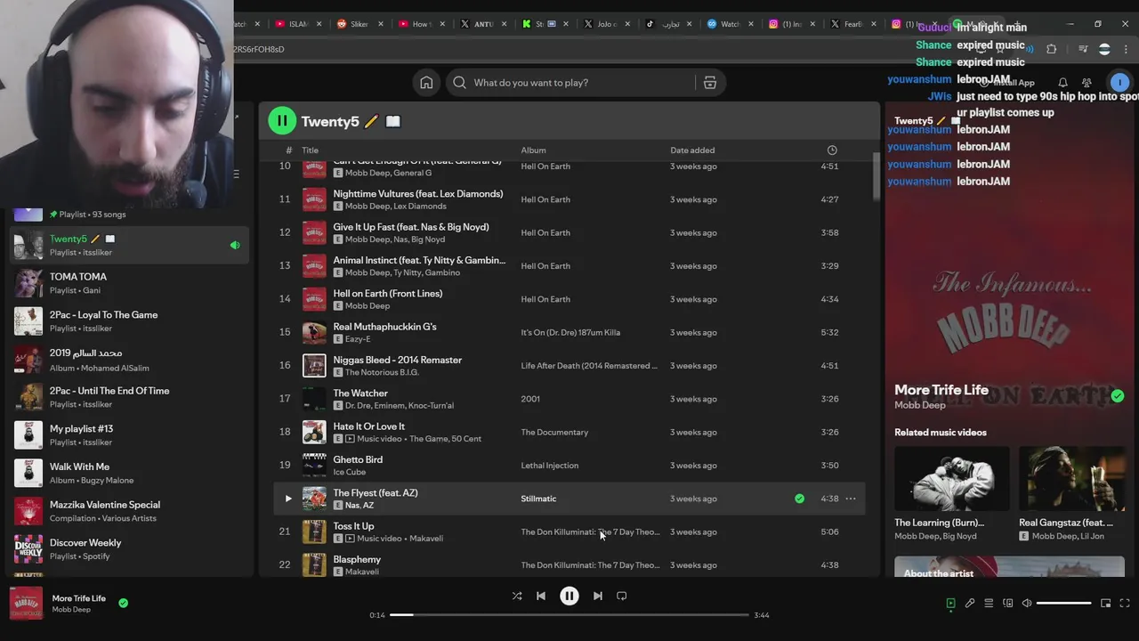Open the Queue icon
This screenshot has width=1139, height=641.
point(989,604)
